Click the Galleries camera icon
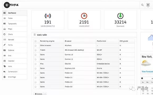This screenshot has height=95, width=153. (x=4, y=50)
